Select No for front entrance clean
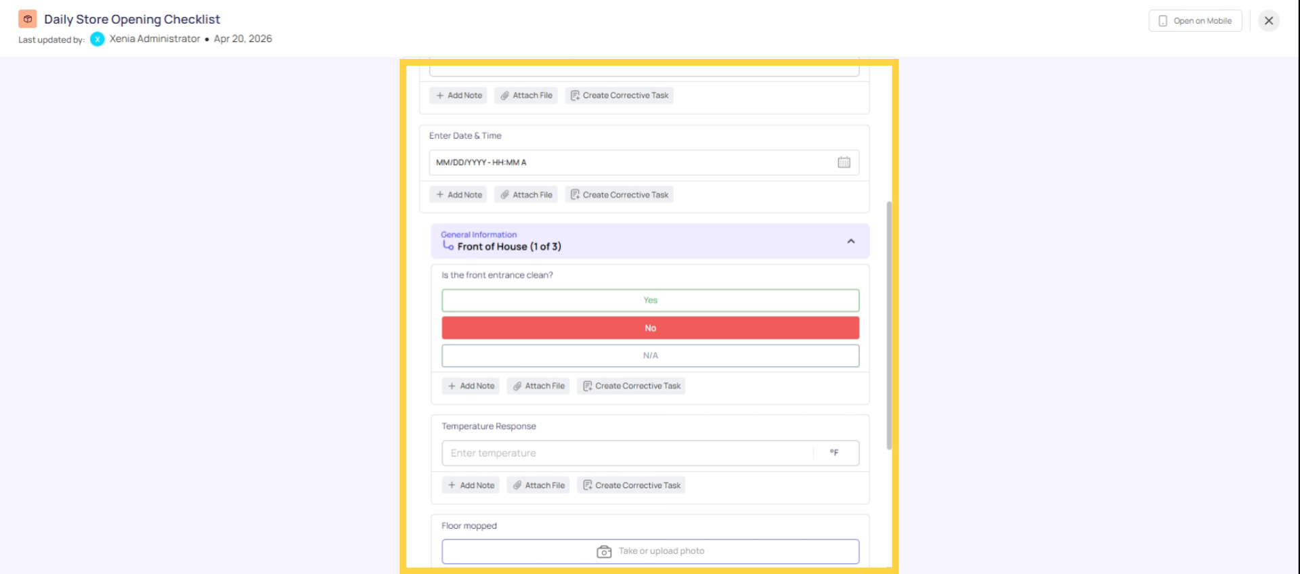The height and width of the screenshot is (574, 1300). tap(651, 328)
